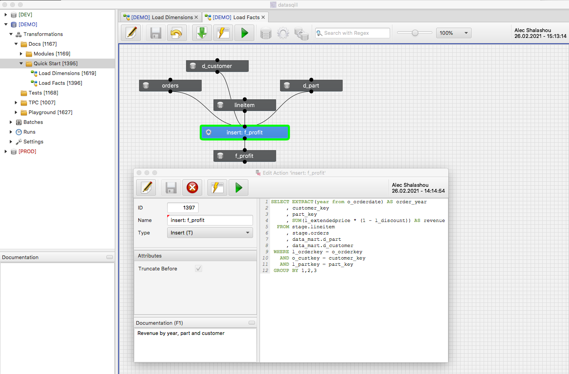Viewport: 569px width, 374px height.
Task: Expand the Modules [1169] folder
Action: click(x=21, y=54)
